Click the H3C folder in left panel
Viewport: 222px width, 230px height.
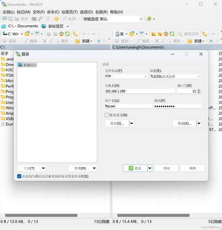7,70
